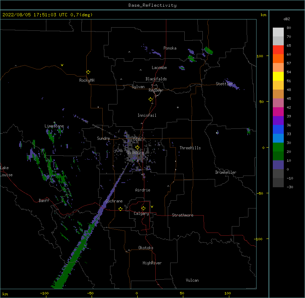Image resolution: width=305 pixels, height=298 pixels.
Task: Click the yellow diamond marker above RockyMH
Action: 88,72
